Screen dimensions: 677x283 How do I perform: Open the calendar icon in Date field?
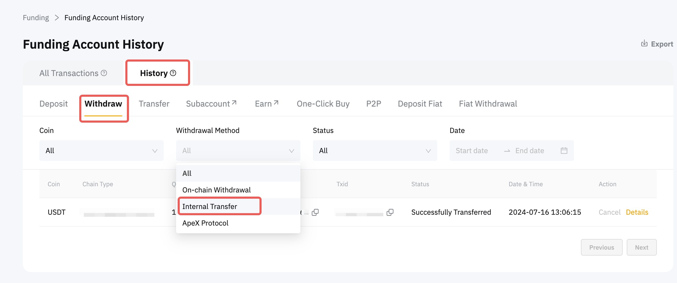(564, 151)
